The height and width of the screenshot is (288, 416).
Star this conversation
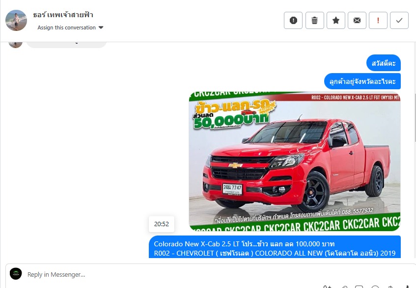(x=336, y=21)
